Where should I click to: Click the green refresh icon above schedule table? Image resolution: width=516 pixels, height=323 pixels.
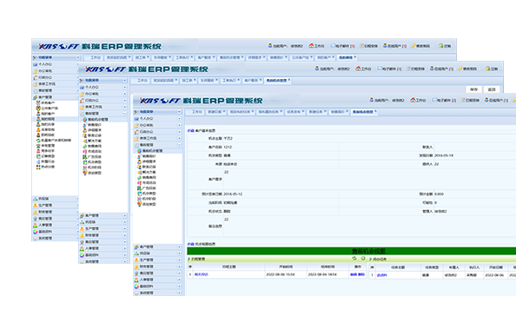(x=354, y=259)
